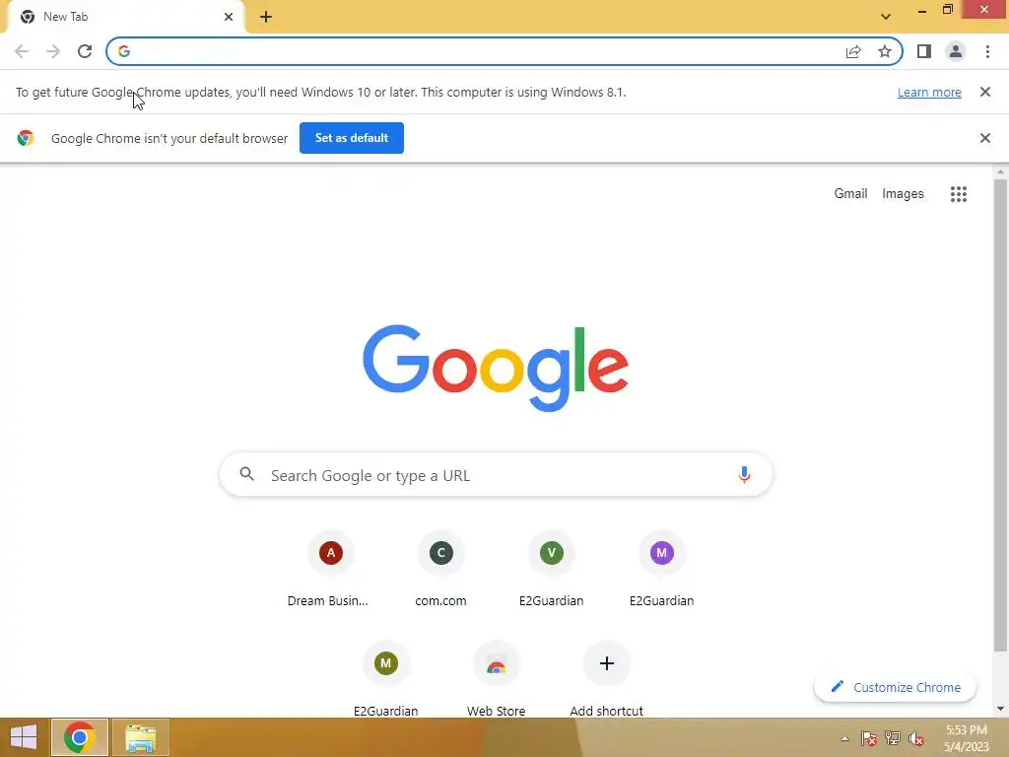The height and width of the screenshot is (757, 1009).
Task: Open the Action Center flag icon
Action: tap(869, 738)
